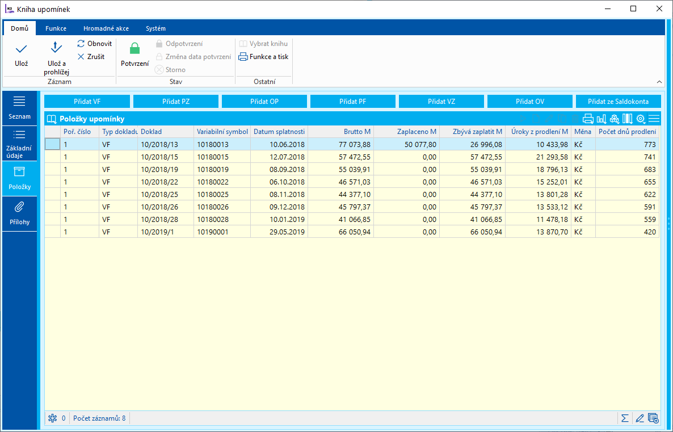Image resolution: width=673 pixels, height=432 pixels.
Task: Click the Přidat ze Saldokonta button
Action: tap(618, 101)
